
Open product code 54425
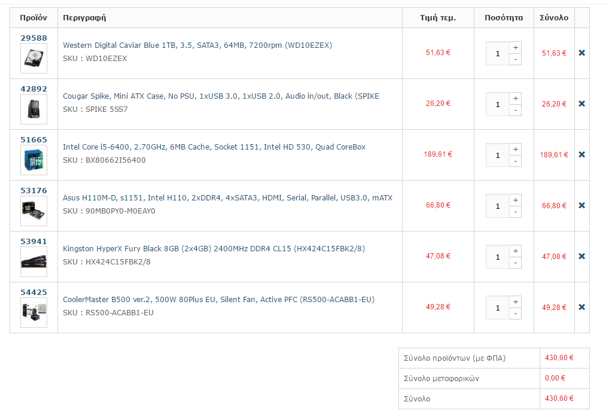point(34,293)
